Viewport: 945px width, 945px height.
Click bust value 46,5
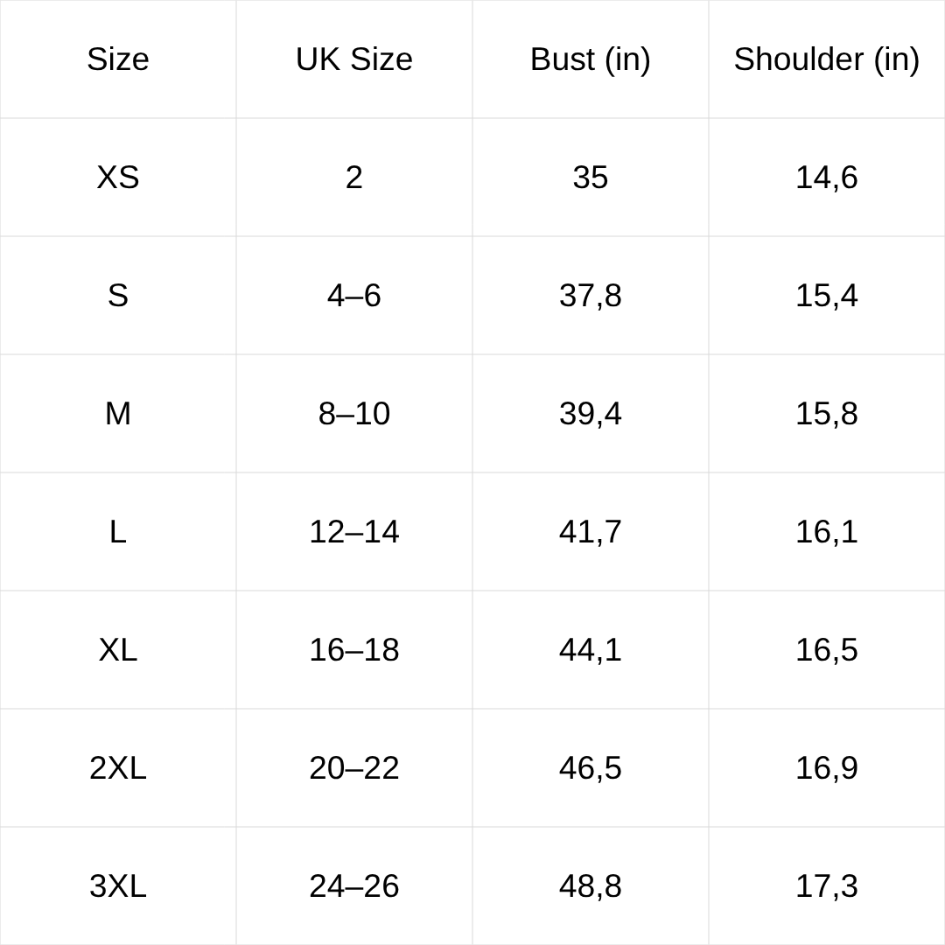(x=591, y=768)
